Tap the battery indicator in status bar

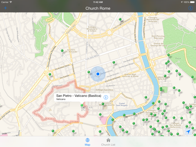pyautogui.click(x=192, y=2)
